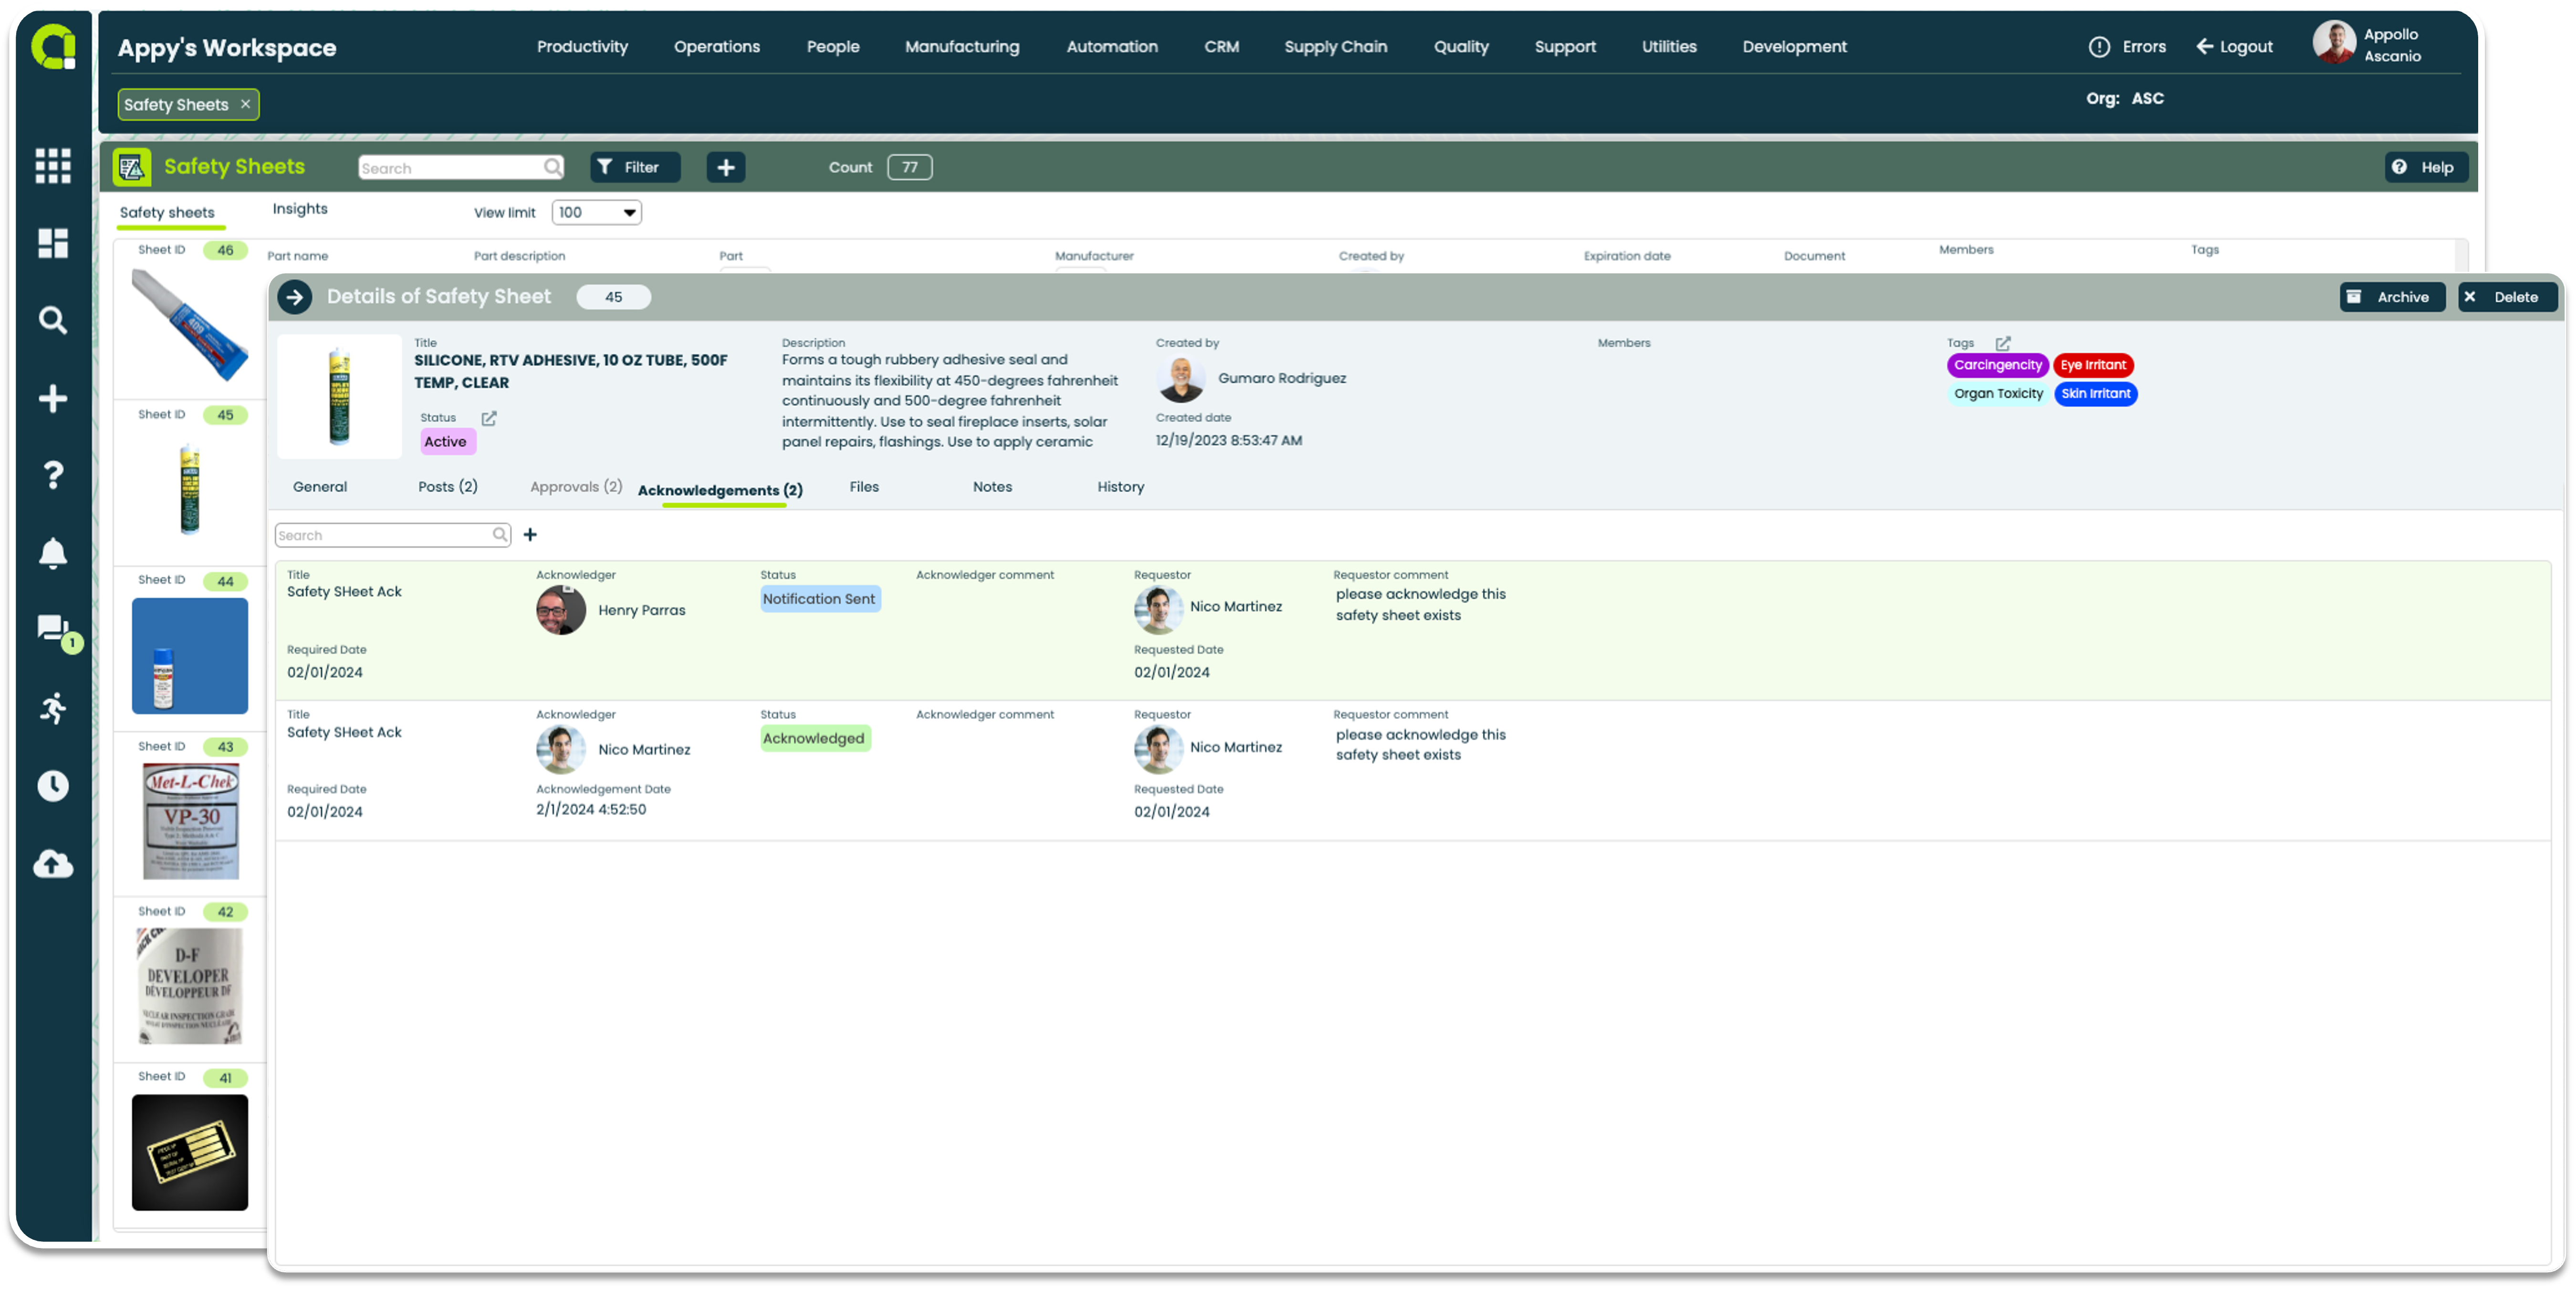Close the Safety Sheets tab chip

[245, 104]
